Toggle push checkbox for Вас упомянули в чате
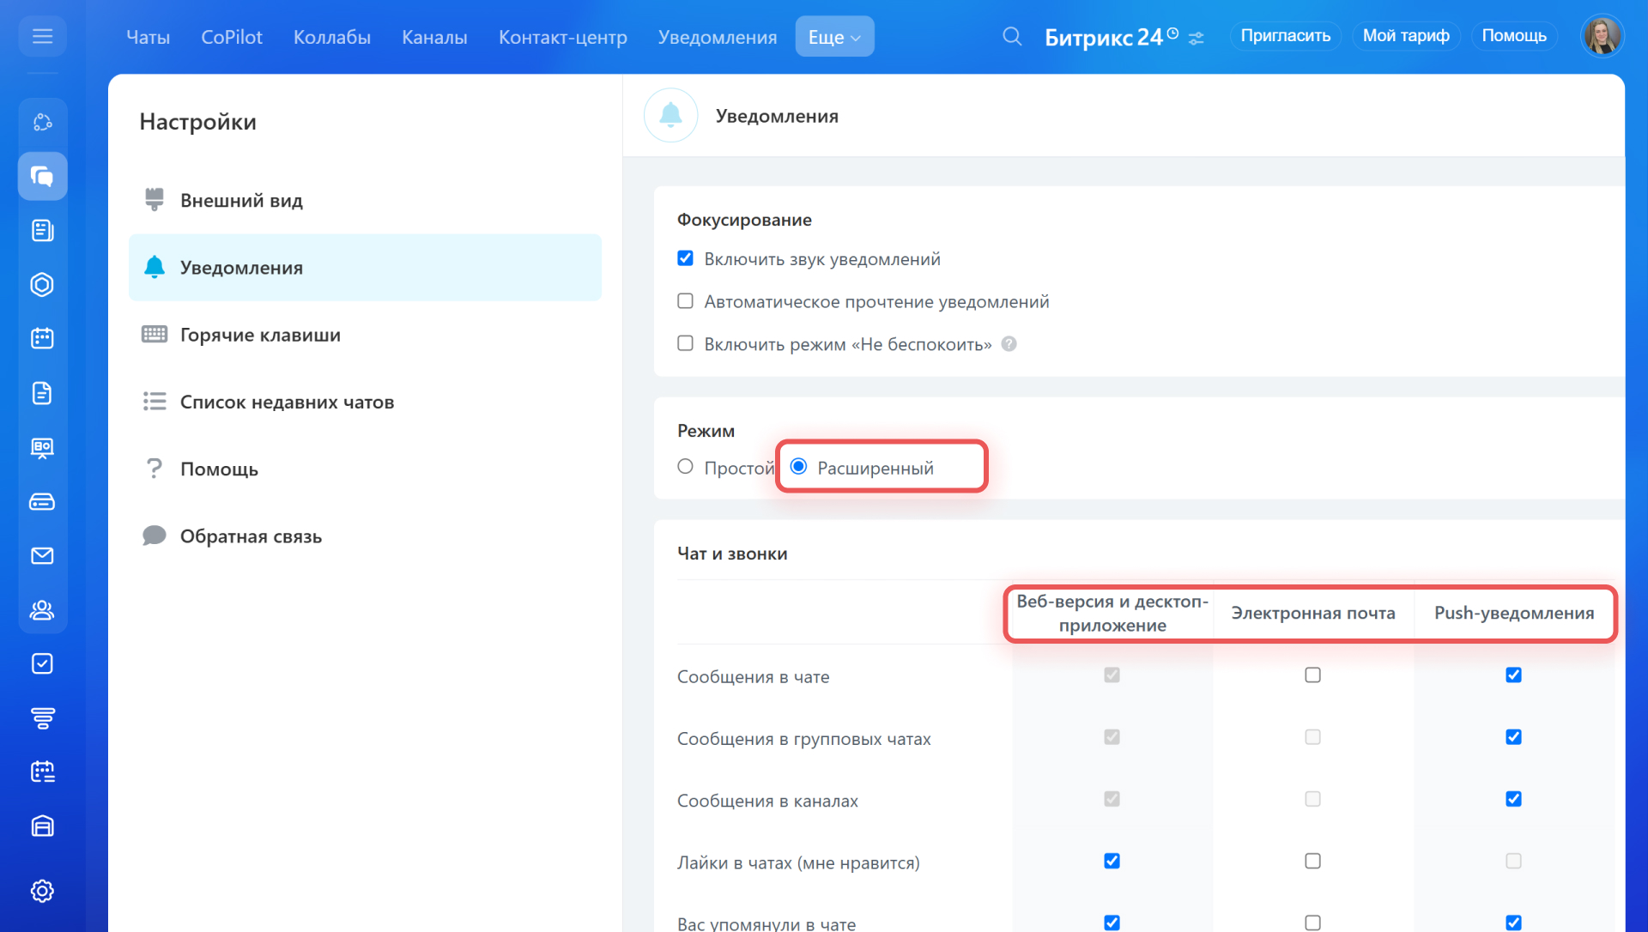 (1513, 923)
